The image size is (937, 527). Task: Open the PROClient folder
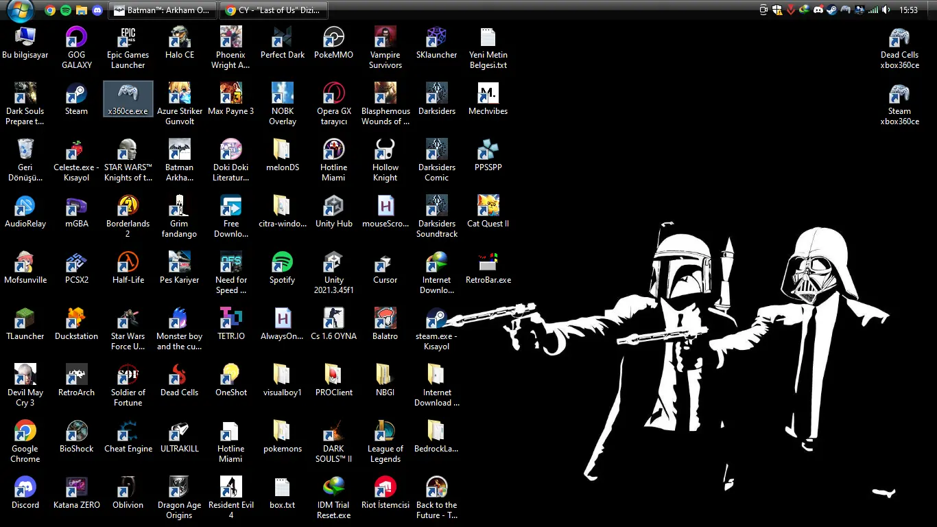click(334, 380)
